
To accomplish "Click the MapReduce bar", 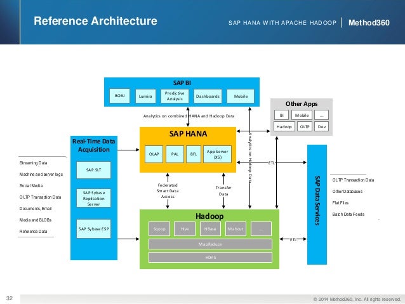I will (x=210, y=244).
